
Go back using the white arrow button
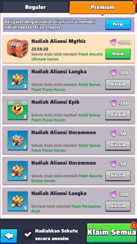(x=9, y=236)
